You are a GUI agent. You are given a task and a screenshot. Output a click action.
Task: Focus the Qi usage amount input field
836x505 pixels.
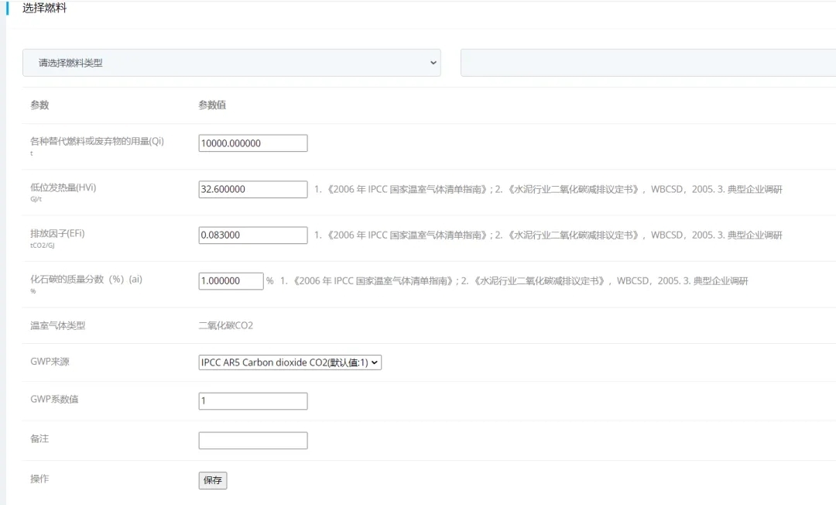click(252, 143)
